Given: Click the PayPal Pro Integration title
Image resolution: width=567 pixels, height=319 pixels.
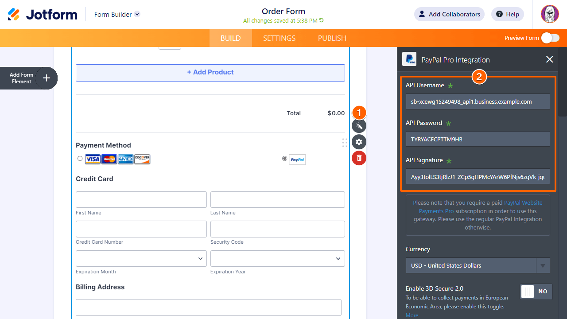Looking at the screenshot, I should [x=456, y=60].
